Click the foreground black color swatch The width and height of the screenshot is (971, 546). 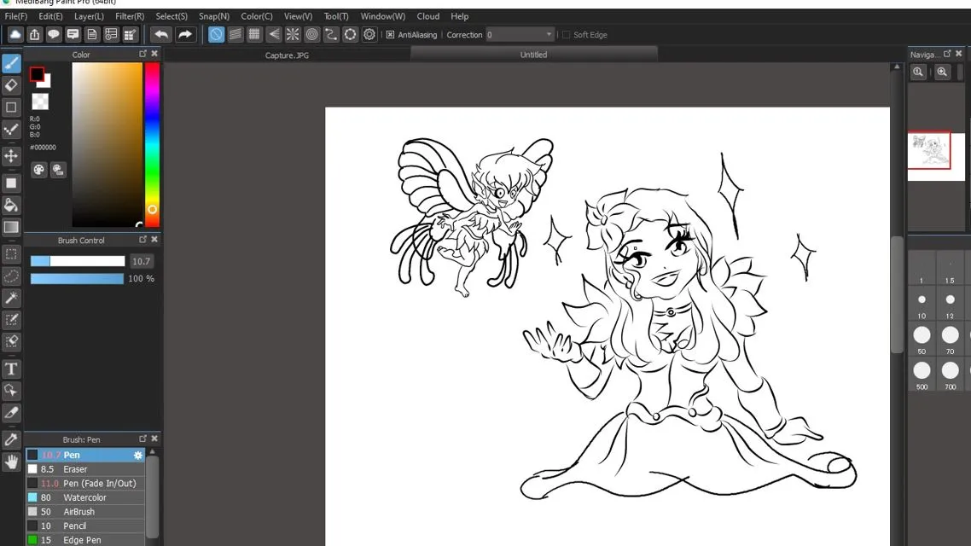click(38, 75)
